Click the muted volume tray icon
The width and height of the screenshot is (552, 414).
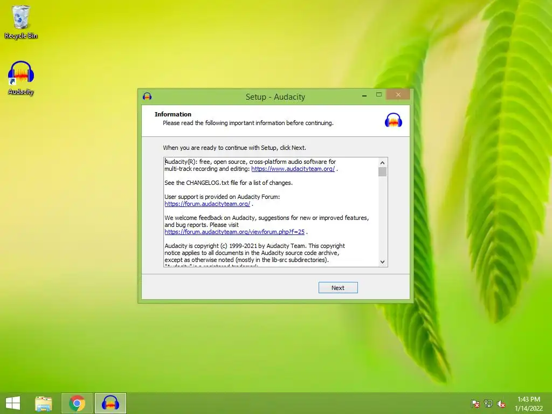pos(501,404)
